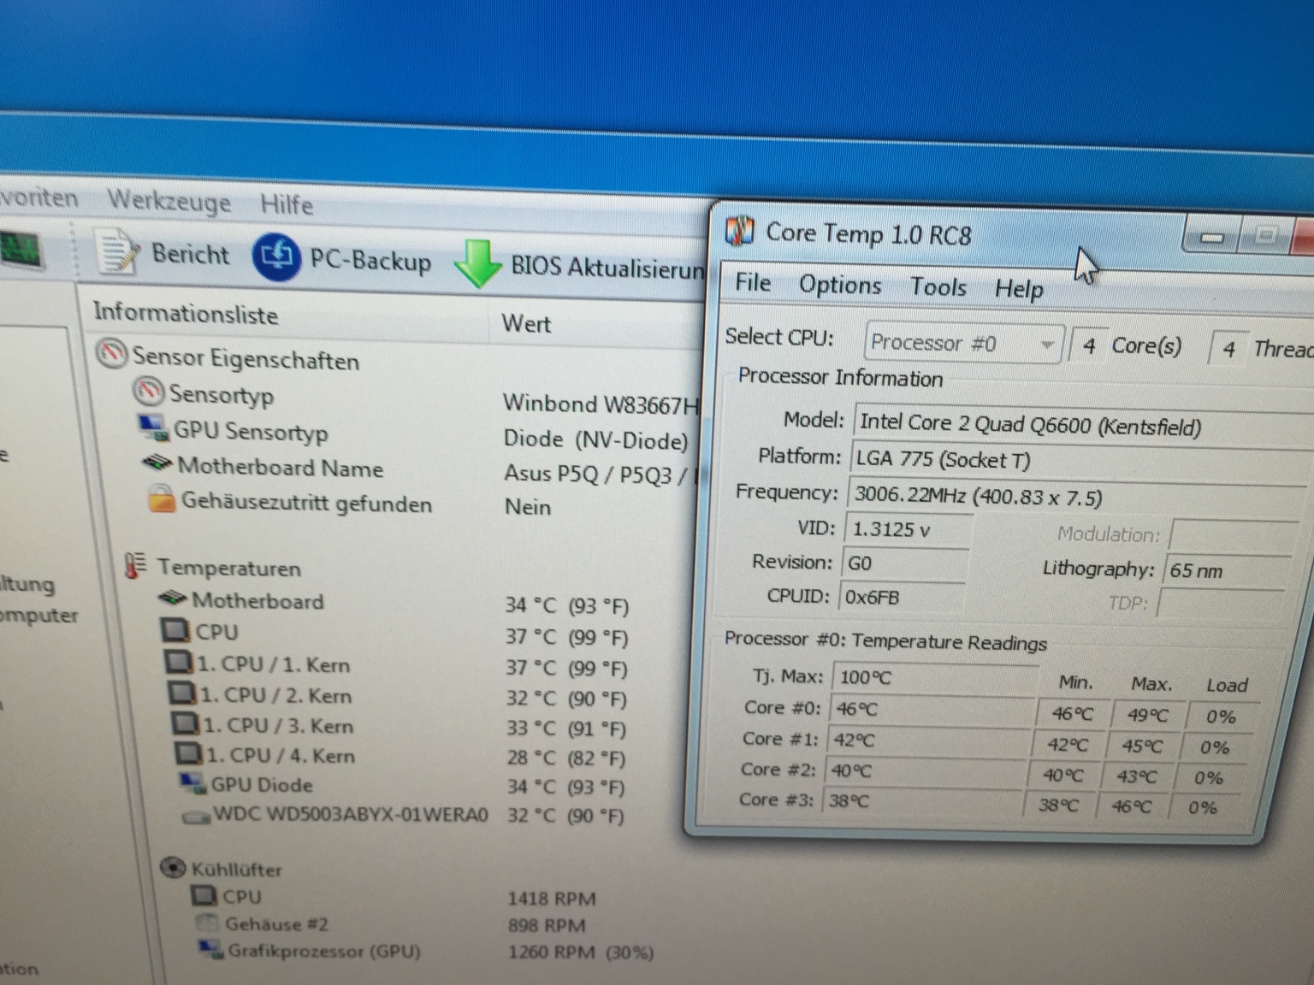
Task: Click the GPU Diode icon
Action: (x=192, y=782)
